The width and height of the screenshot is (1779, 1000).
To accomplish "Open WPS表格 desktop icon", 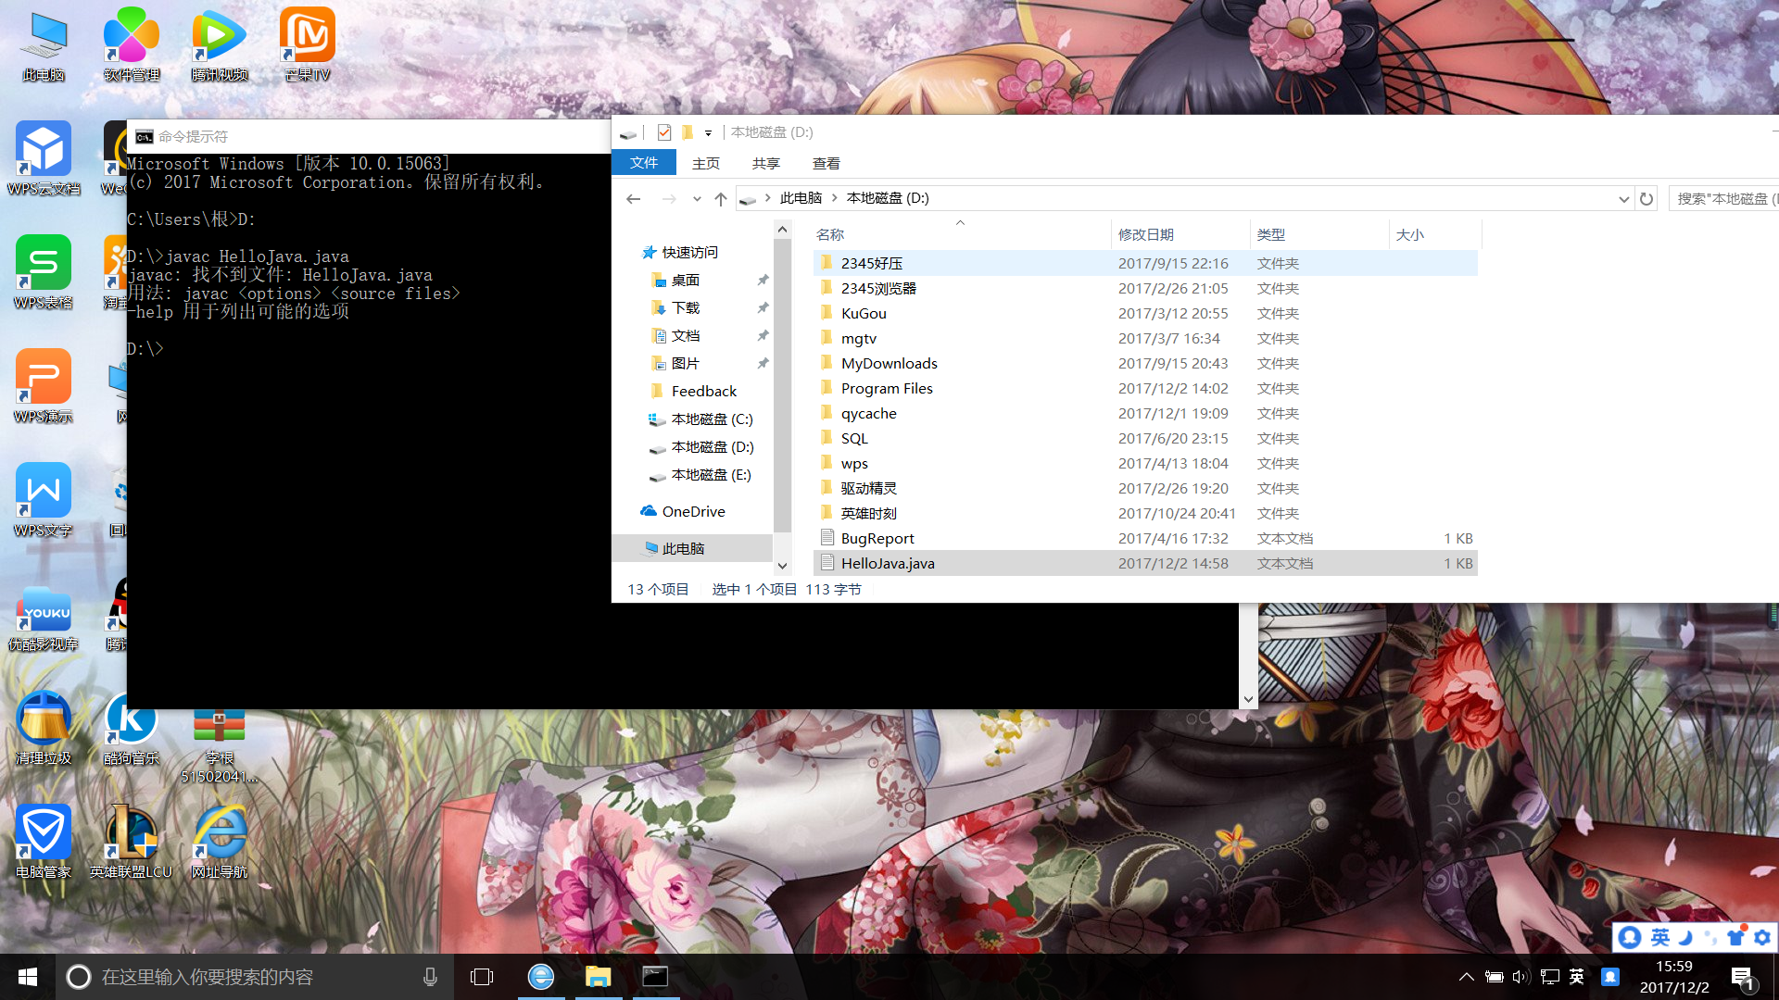I will coord(44,272).
